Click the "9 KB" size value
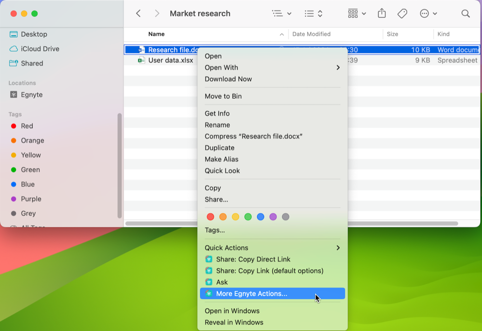Image resolution: width=482 pixels, height=331 pixels. [422, 60]
